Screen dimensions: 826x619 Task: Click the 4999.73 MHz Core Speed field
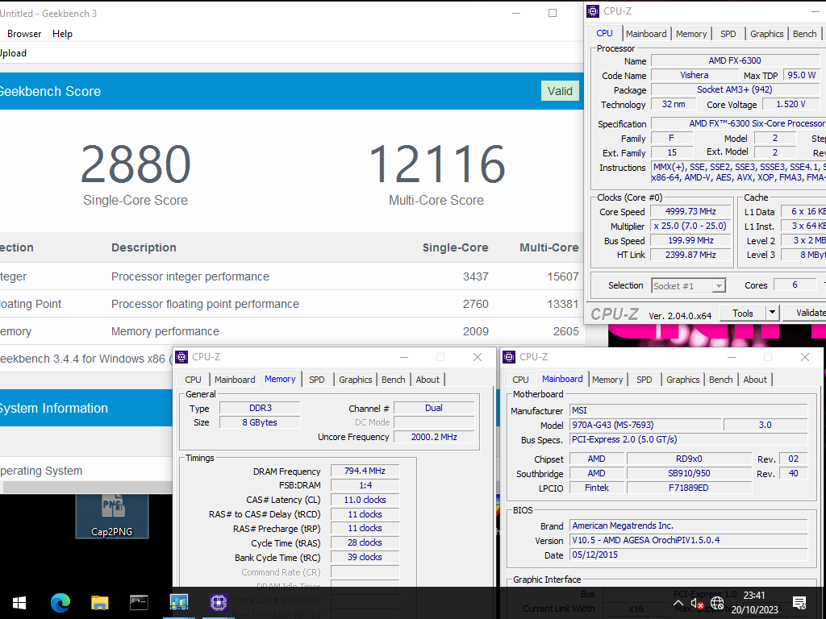(x=690, y=212)
